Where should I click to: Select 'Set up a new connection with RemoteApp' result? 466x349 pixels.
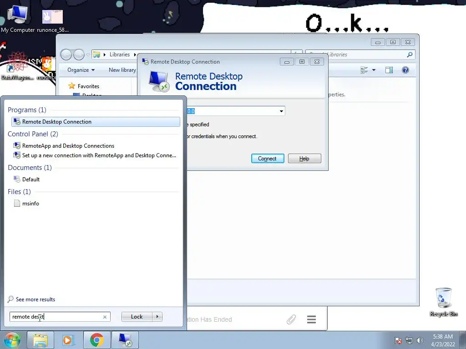tap(95, 155)
